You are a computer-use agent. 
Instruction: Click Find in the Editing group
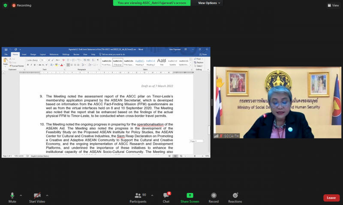[x=198, y=59]
